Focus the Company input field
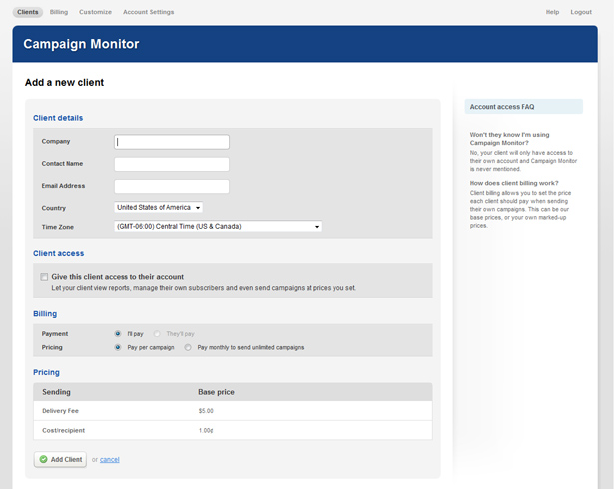Screen dimensions: 614x489 pos(172,142)
